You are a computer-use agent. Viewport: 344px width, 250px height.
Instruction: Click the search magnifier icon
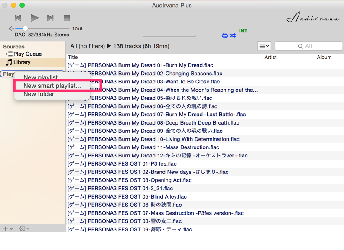pos(300,46)
